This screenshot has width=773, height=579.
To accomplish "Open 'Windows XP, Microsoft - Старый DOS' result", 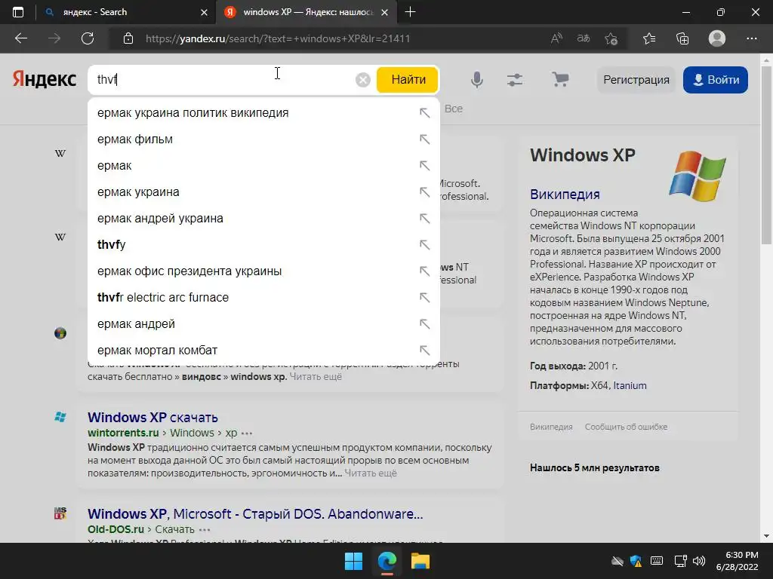I will [255, 514].
